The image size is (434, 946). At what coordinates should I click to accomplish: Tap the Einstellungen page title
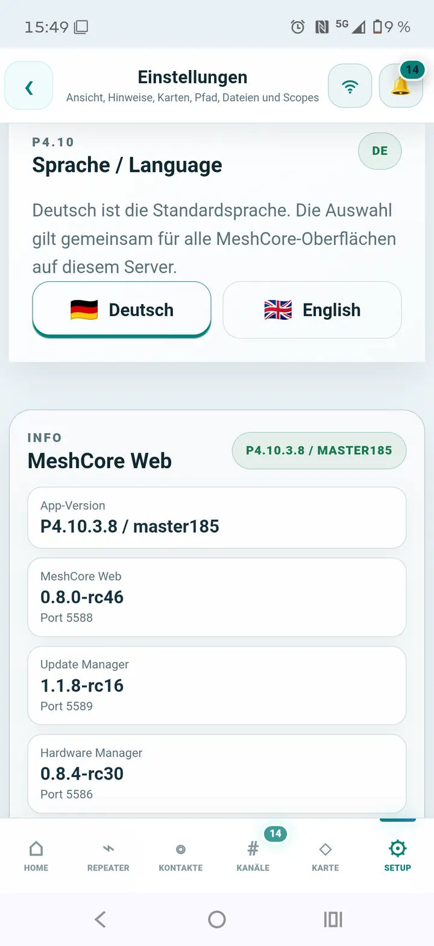click(193, 77)
